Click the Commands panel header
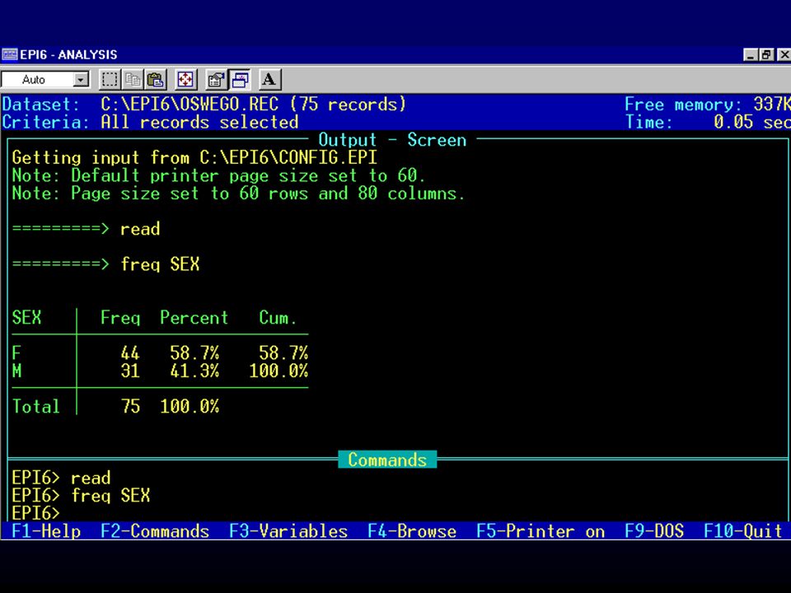Screen dimensions: 791x593 click(x=387, y=460)
